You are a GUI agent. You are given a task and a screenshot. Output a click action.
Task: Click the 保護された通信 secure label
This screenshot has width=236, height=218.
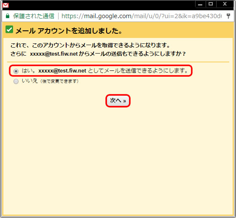click(x=34, y=16)
